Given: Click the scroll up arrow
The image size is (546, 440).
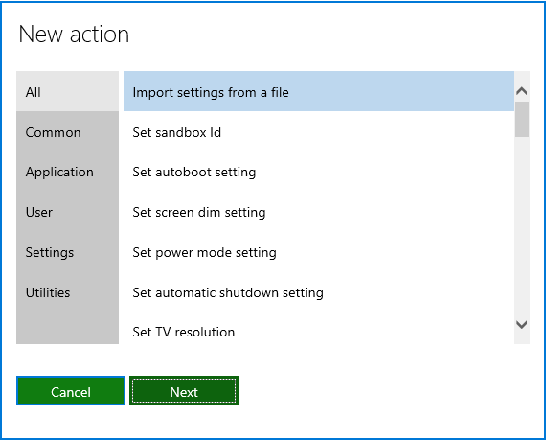Looking at the screenshot, I should coord(522,91).
